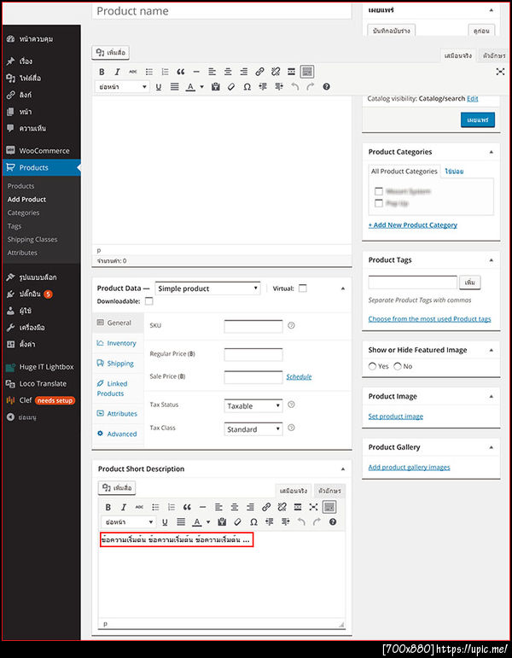Toggle bold in Short Description editor
This screenshot has height=658, width=512.
(x=108, y=507)
